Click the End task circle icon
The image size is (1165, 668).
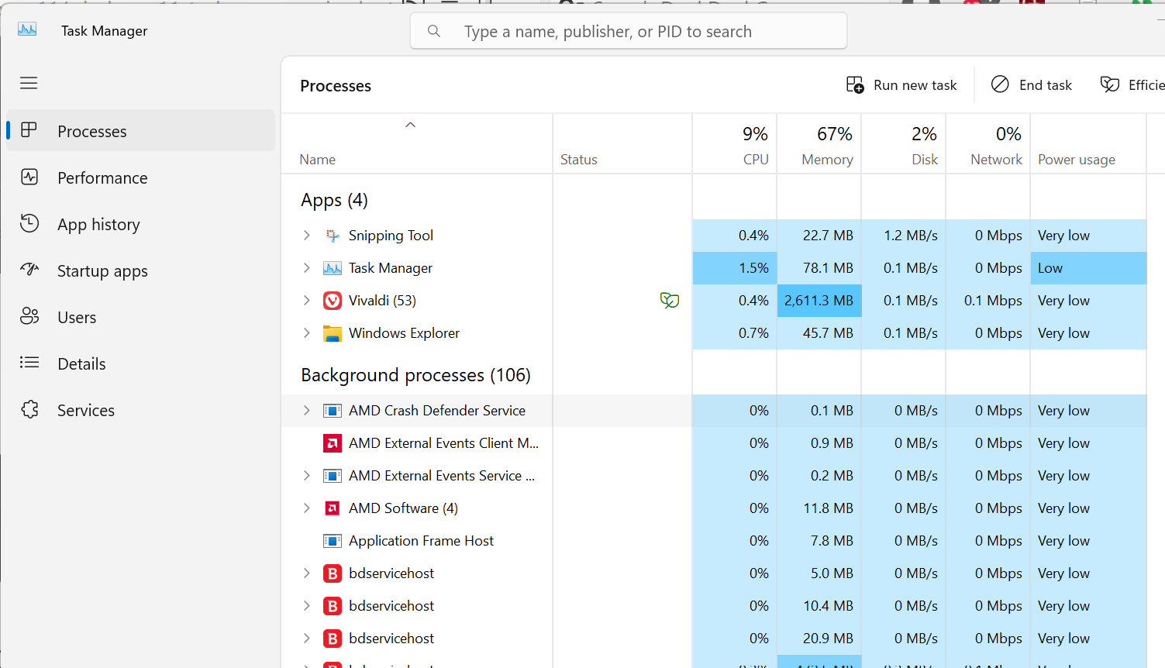pos(1000,84)
